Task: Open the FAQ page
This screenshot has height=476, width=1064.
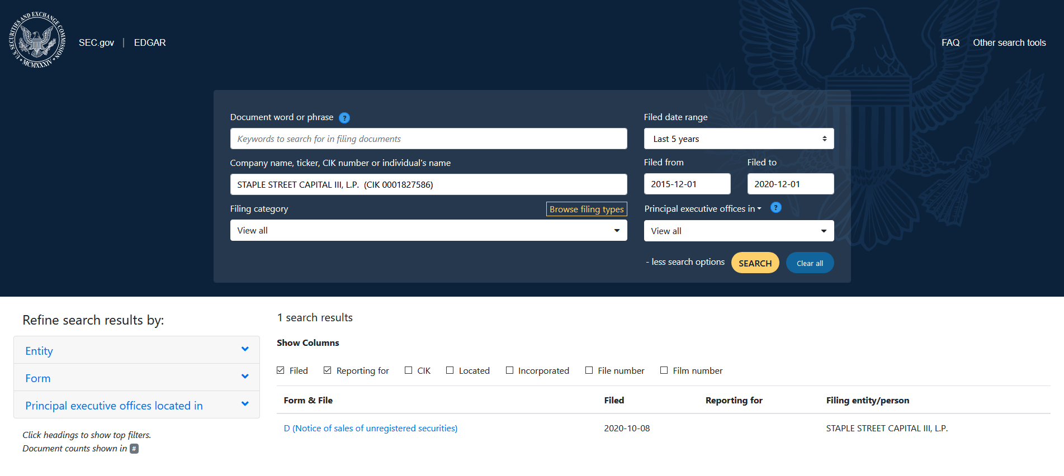Action: tap(950, 42)
